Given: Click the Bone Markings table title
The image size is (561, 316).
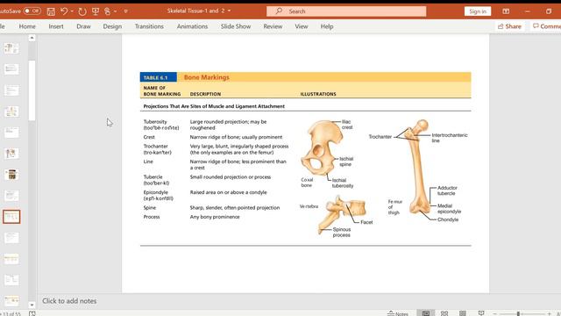Looking at the screenshot, I should tap(207, 77).
